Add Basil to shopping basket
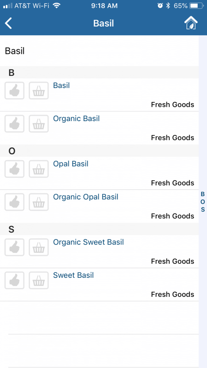 (39, 91)
